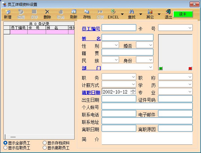Click the 离职原因 input field

175,128
